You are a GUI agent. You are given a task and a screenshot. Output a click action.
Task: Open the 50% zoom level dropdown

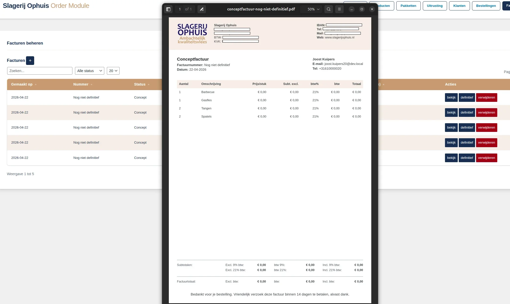tap(311, 9)
